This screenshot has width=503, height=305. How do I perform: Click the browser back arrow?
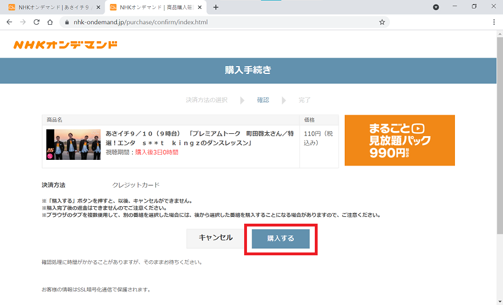coord(9,22)
